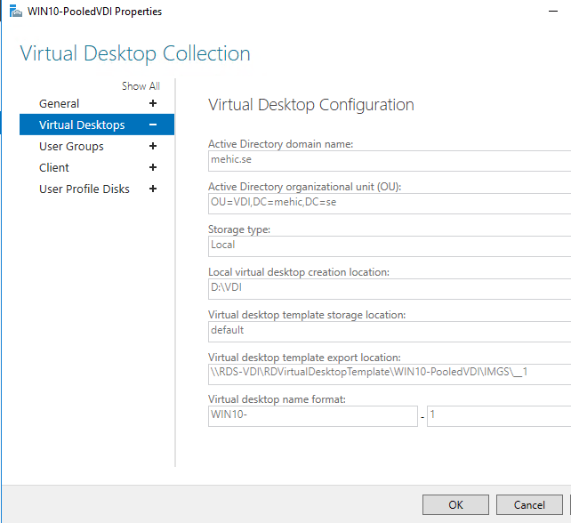
Task: Expand the User Groups plus icon
Action: coord(153,147)
